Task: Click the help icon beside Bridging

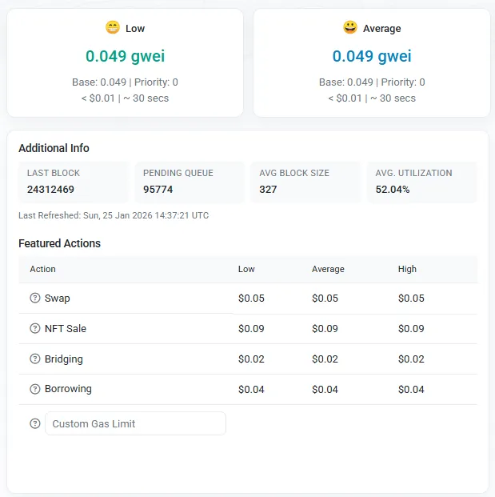Action: click(35, 359)
